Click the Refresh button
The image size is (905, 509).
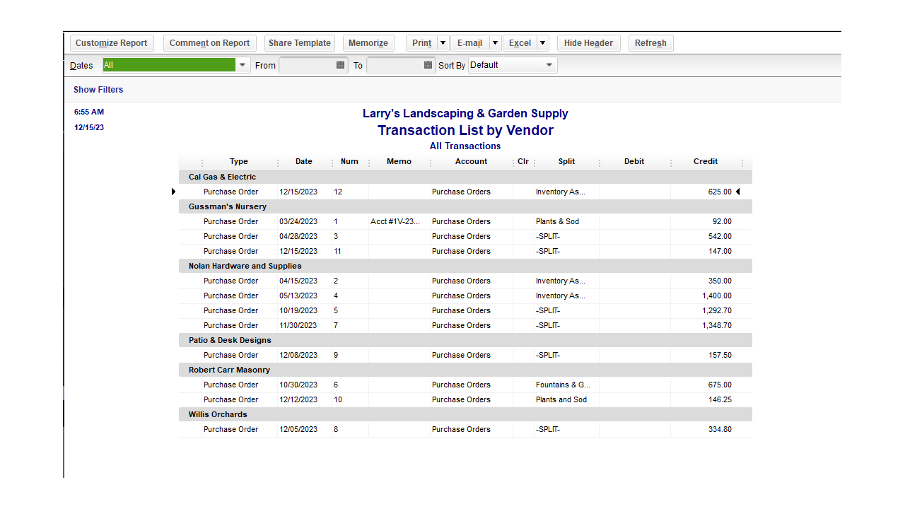coord(650,42)
